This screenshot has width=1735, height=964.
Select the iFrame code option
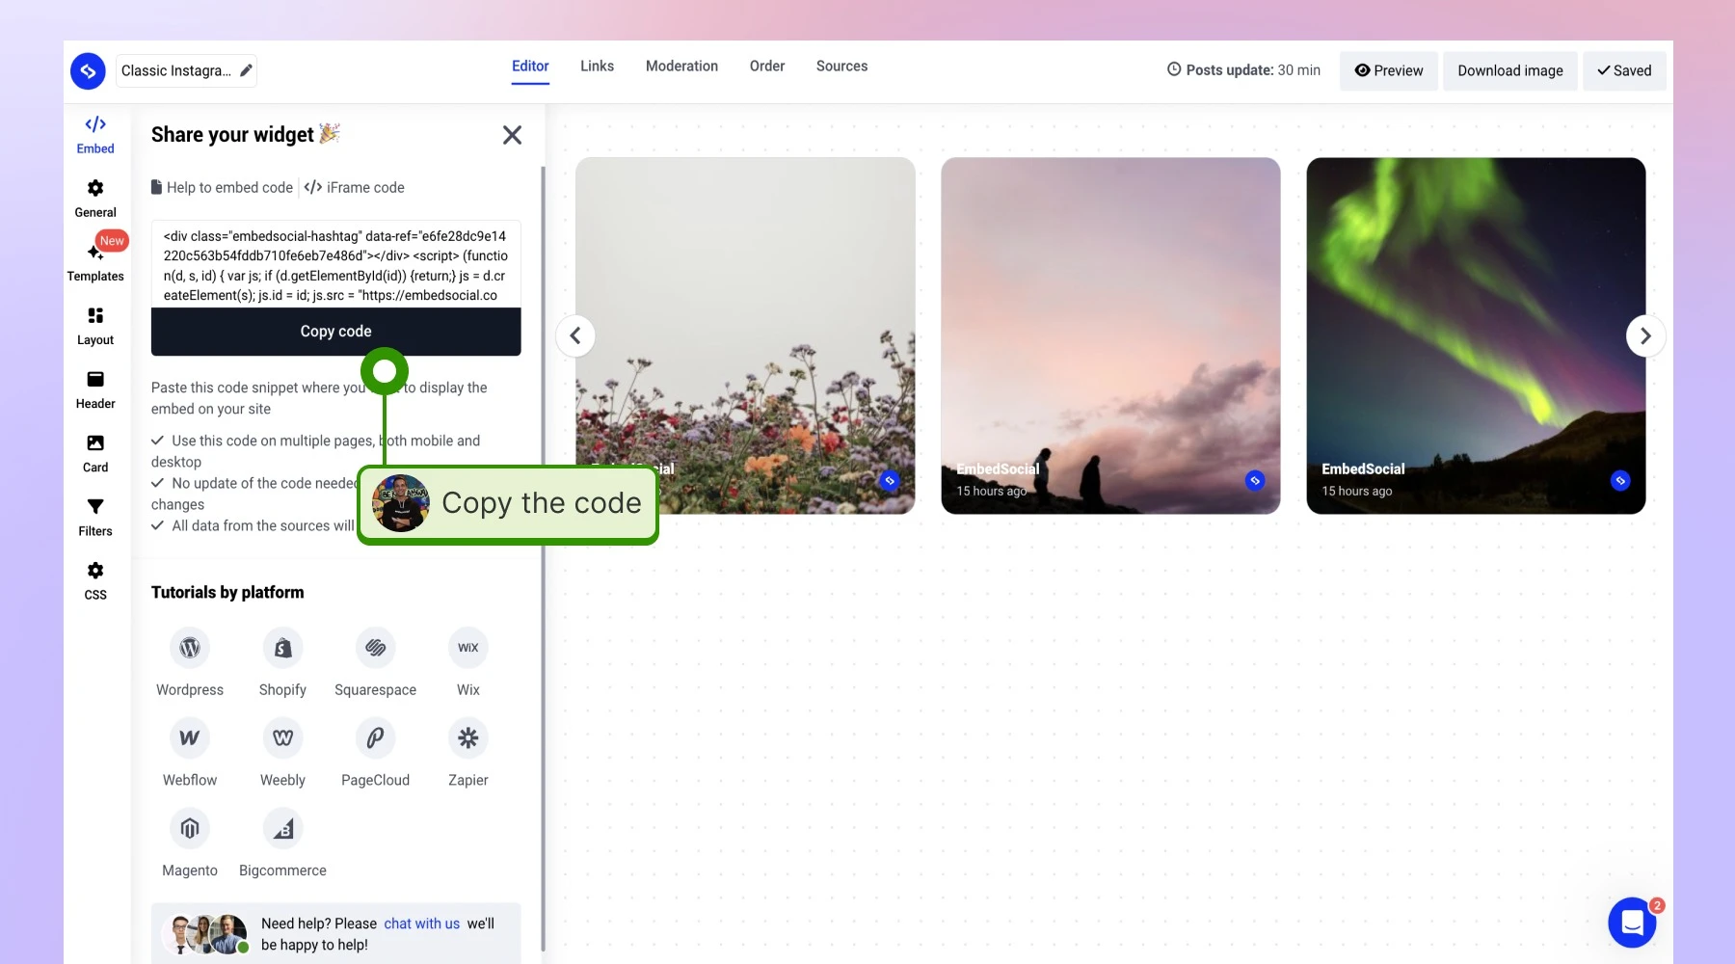tap(354, 187)
